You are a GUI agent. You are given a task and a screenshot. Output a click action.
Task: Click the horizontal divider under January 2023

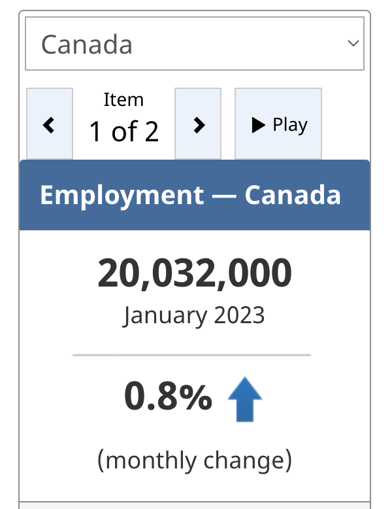click(191, 355)
